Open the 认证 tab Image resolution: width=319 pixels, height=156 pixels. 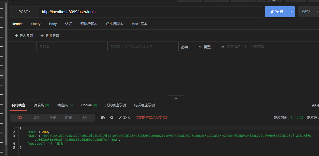pos(68,24)
